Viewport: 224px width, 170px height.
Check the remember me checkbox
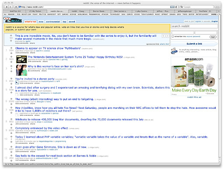[173, 36]
